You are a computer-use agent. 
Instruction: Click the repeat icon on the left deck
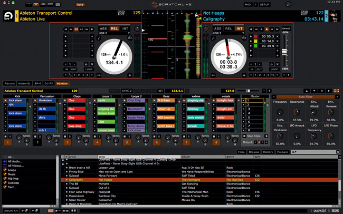pos(130,38)
